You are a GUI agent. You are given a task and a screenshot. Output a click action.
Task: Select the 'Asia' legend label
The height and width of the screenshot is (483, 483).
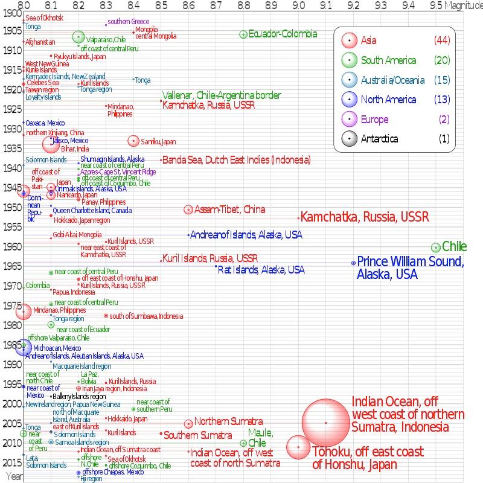[x=369, y=40]
